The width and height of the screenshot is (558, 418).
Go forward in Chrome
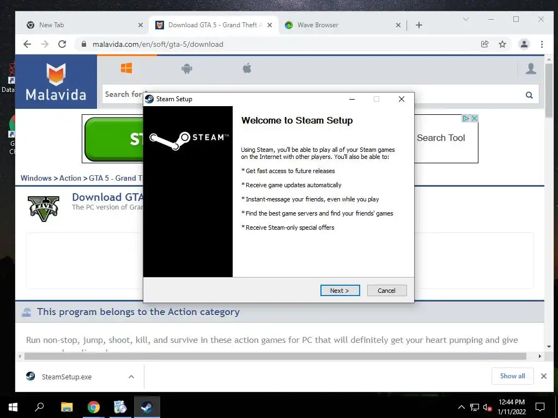45,44
